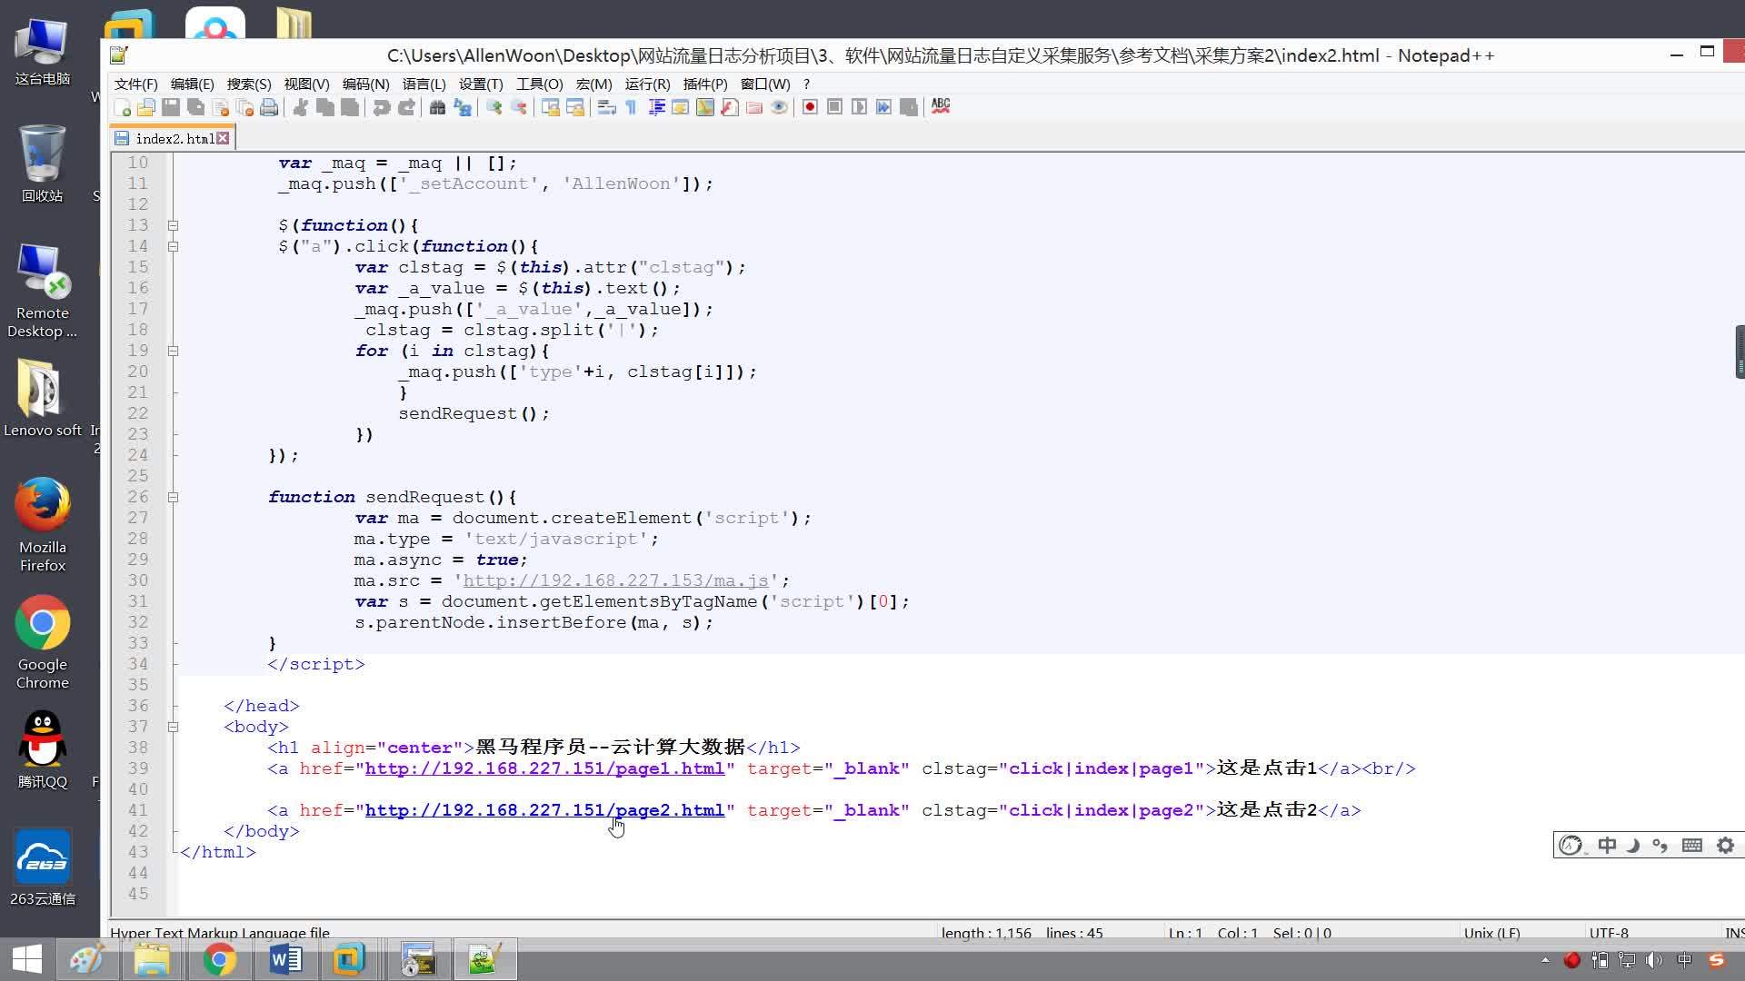The width and height of the screenshot is (1745, 981).
Task: Click the ABC spell check icon
Action: click(941, 106)
